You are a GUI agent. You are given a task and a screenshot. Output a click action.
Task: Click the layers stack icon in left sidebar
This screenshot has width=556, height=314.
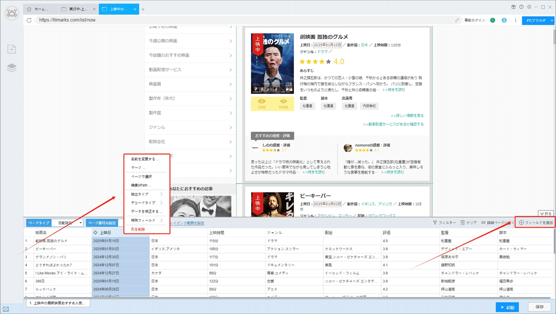(12, 68)
